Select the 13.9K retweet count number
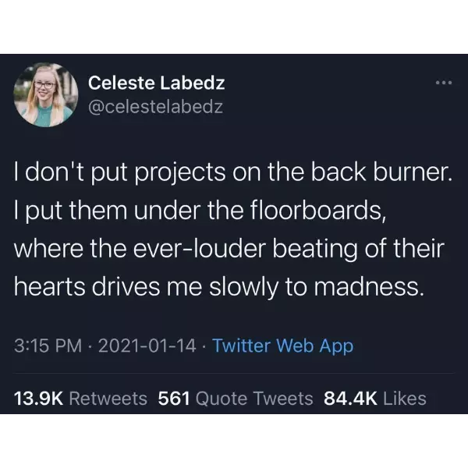468x468 pixels. 38,399
